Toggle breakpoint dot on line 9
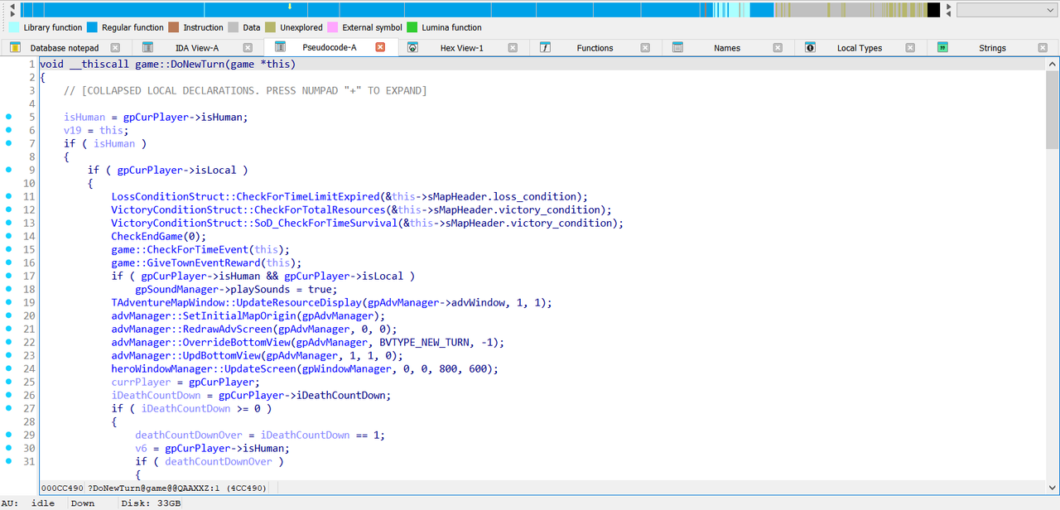 coord(9,170)
